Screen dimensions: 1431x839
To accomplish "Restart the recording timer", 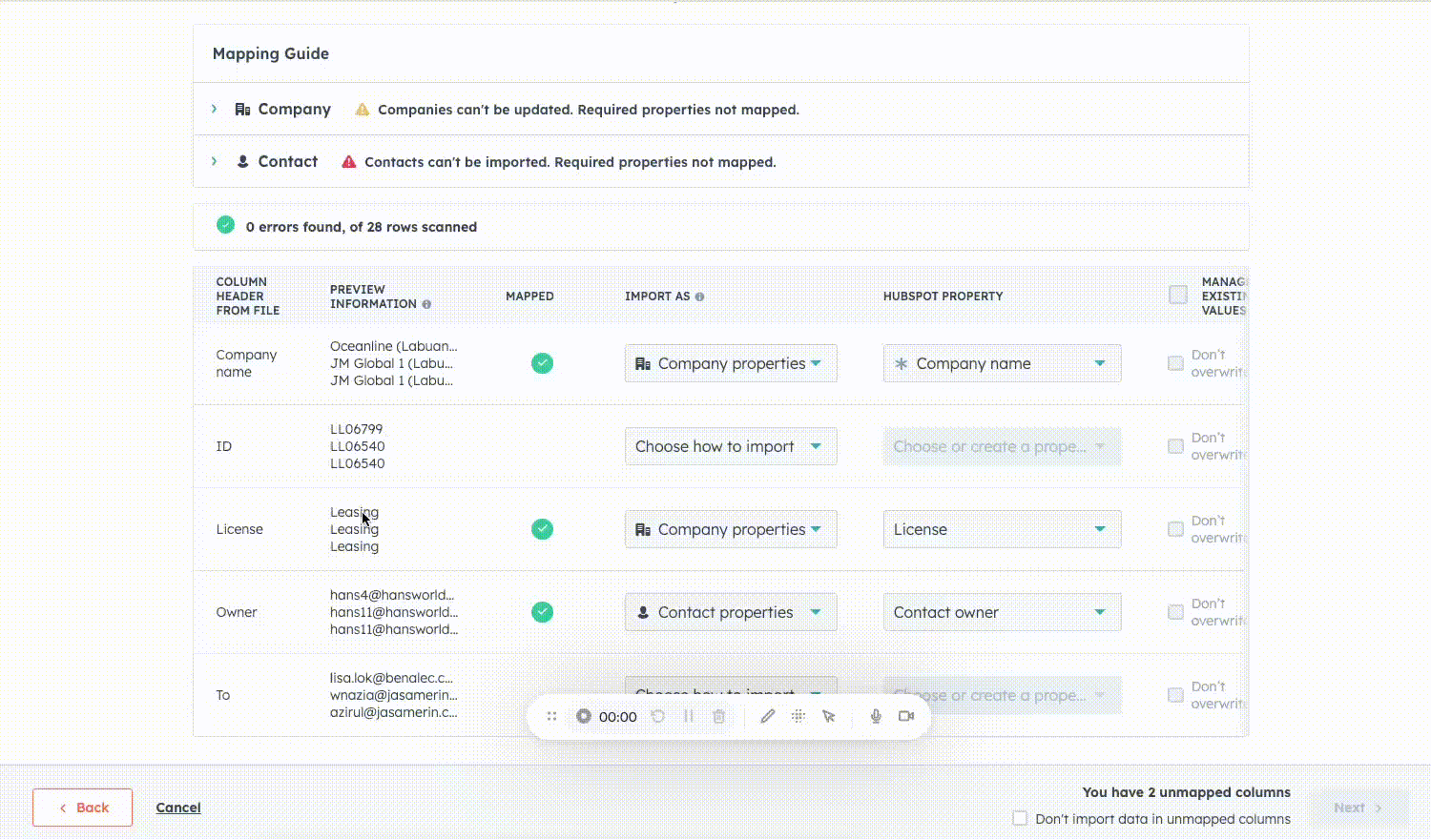I will coord(657,716).
